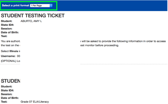The width and height of the screenshot is (168, 104).
Task: Click the Session: label in the first ticket
Action: coord(6,29)
